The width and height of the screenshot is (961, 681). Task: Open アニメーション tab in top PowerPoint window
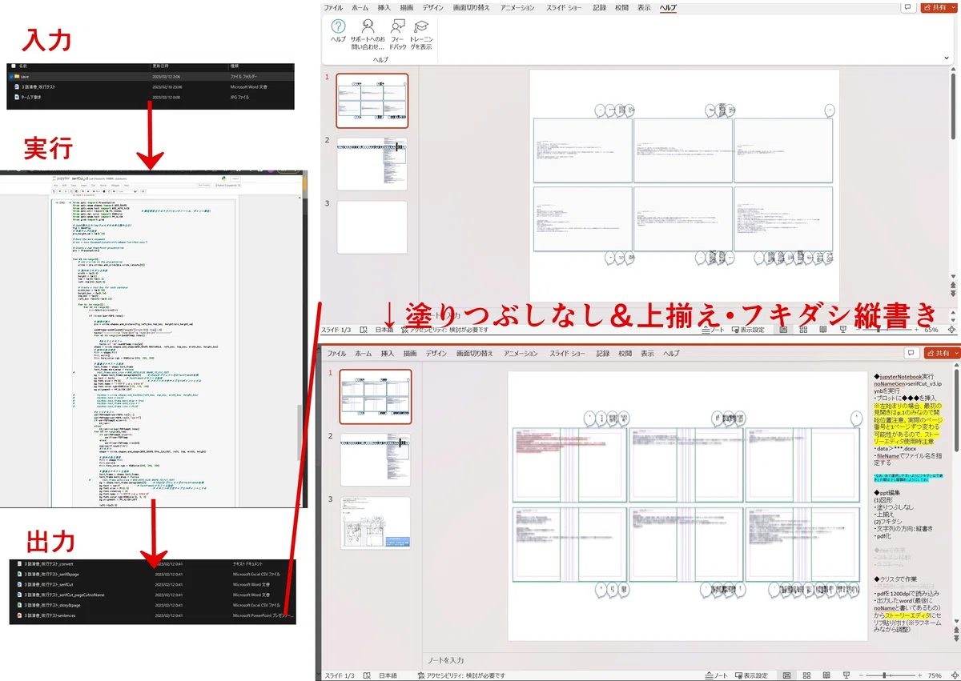[517, 7]
